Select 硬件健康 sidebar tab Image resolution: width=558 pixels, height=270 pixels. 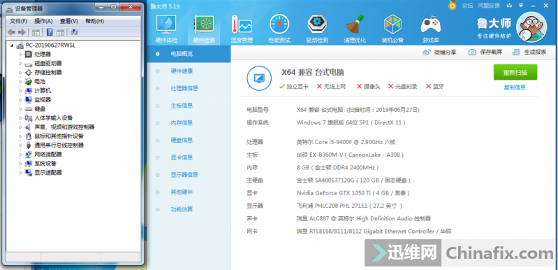189,71
